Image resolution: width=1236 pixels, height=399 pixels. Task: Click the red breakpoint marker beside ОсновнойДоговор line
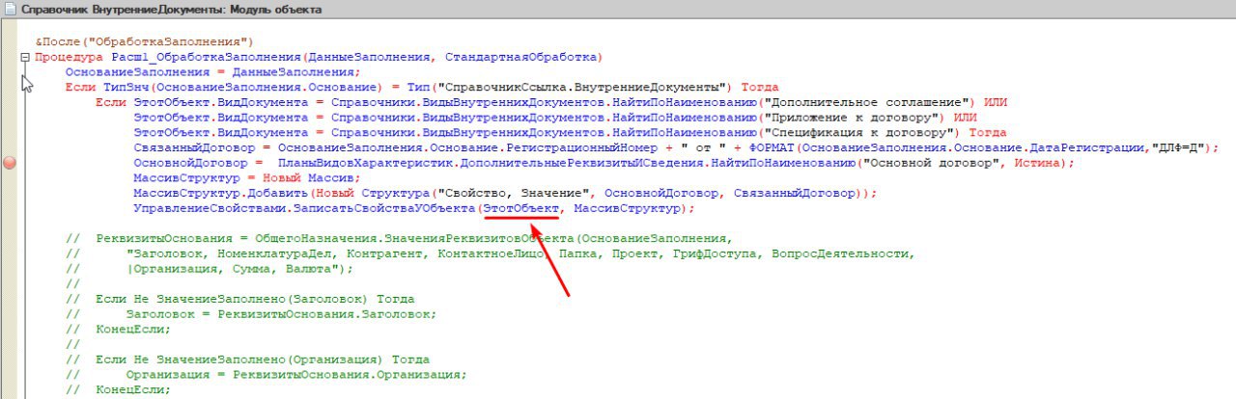pyautogui.click(x=11, y=163)
